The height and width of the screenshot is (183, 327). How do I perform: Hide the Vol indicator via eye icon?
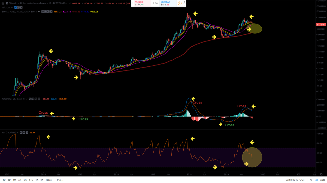pos(15,8)
